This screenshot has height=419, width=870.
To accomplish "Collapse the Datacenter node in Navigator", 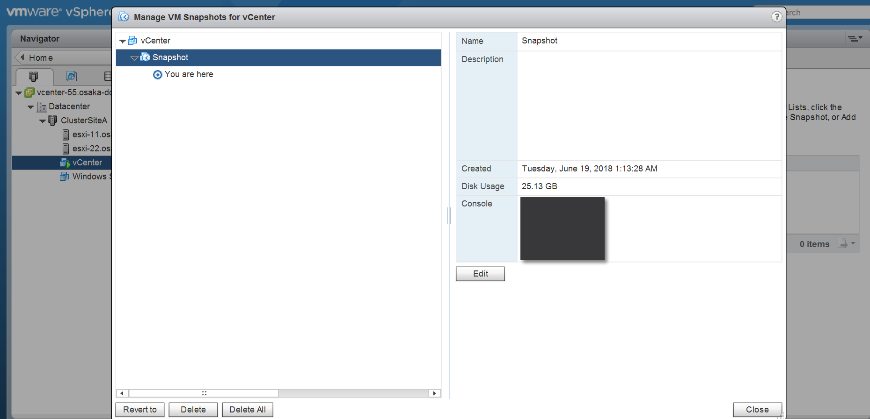I will 31,107.
